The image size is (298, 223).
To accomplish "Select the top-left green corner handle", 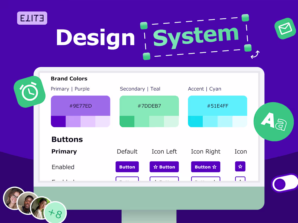I will click(x=144, y=26).
